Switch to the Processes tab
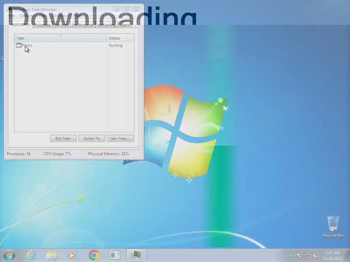The height and width of the screenshot is (262, 350). [x=42, y=25]
